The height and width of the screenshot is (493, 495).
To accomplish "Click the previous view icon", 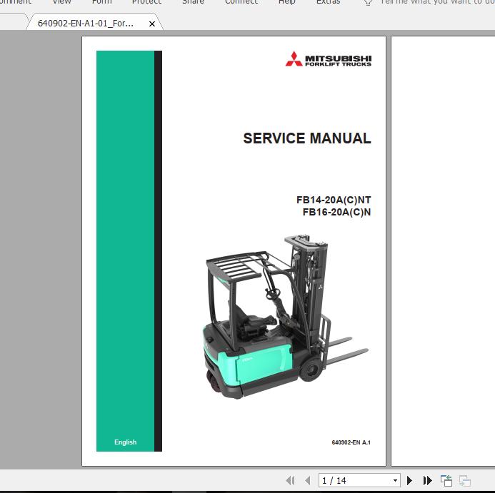I will pos(446,480).
